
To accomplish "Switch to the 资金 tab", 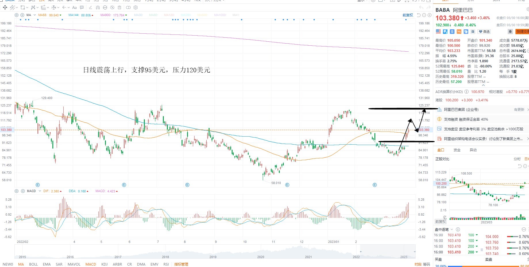I will tap(457, 150).
